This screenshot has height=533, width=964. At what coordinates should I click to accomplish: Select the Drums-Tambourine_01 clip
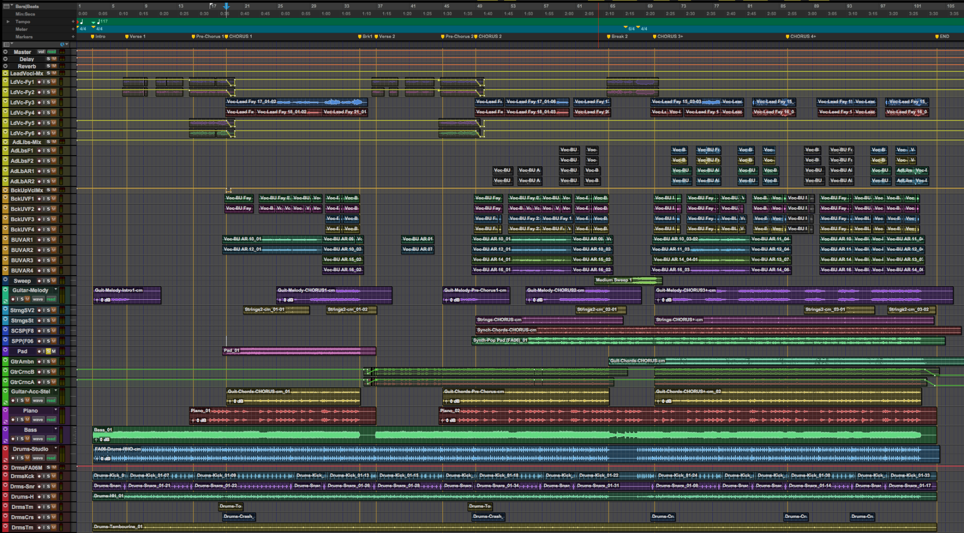tap(514, 527)
